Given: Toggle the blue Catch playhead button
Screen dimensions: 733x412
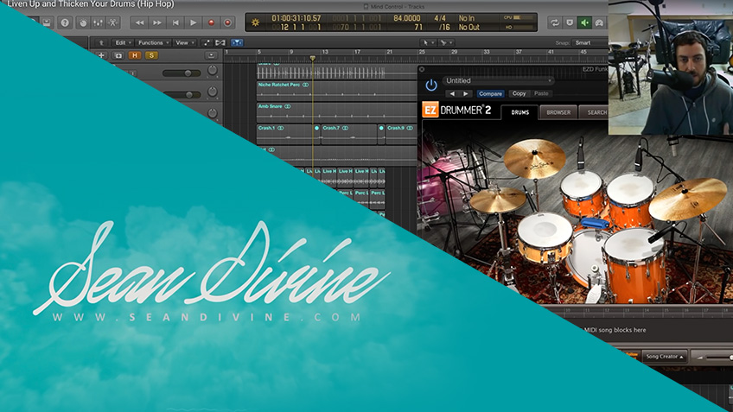Looking at the screenshot, I should click(x=237, y=42).
